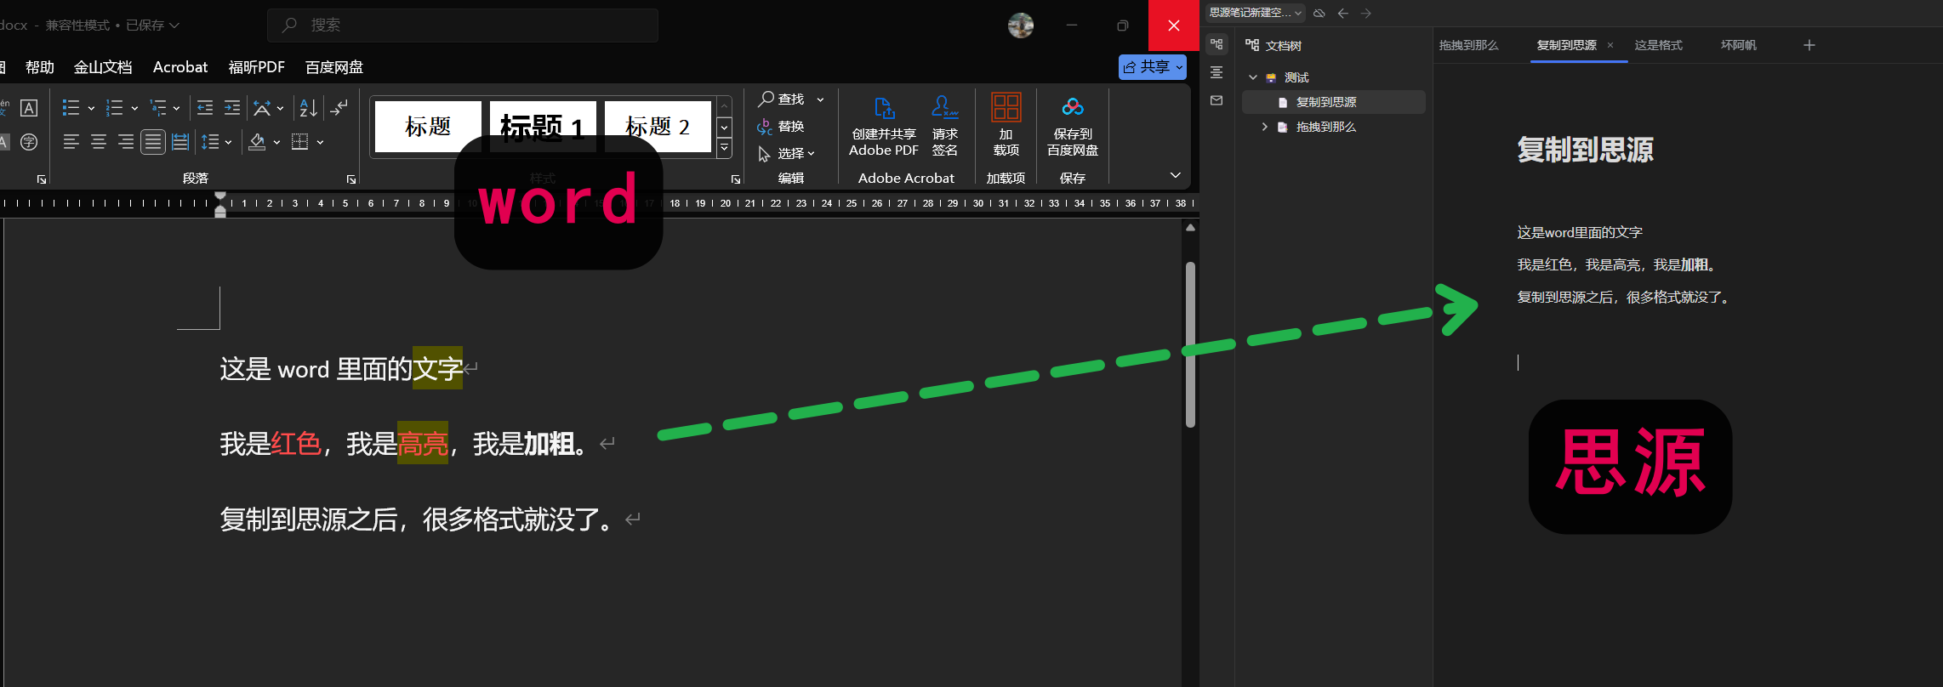This screenshot has width=1943, height=687.
Task: Open the Acrobat ribbon tab
Action: (x=180, y=67)
